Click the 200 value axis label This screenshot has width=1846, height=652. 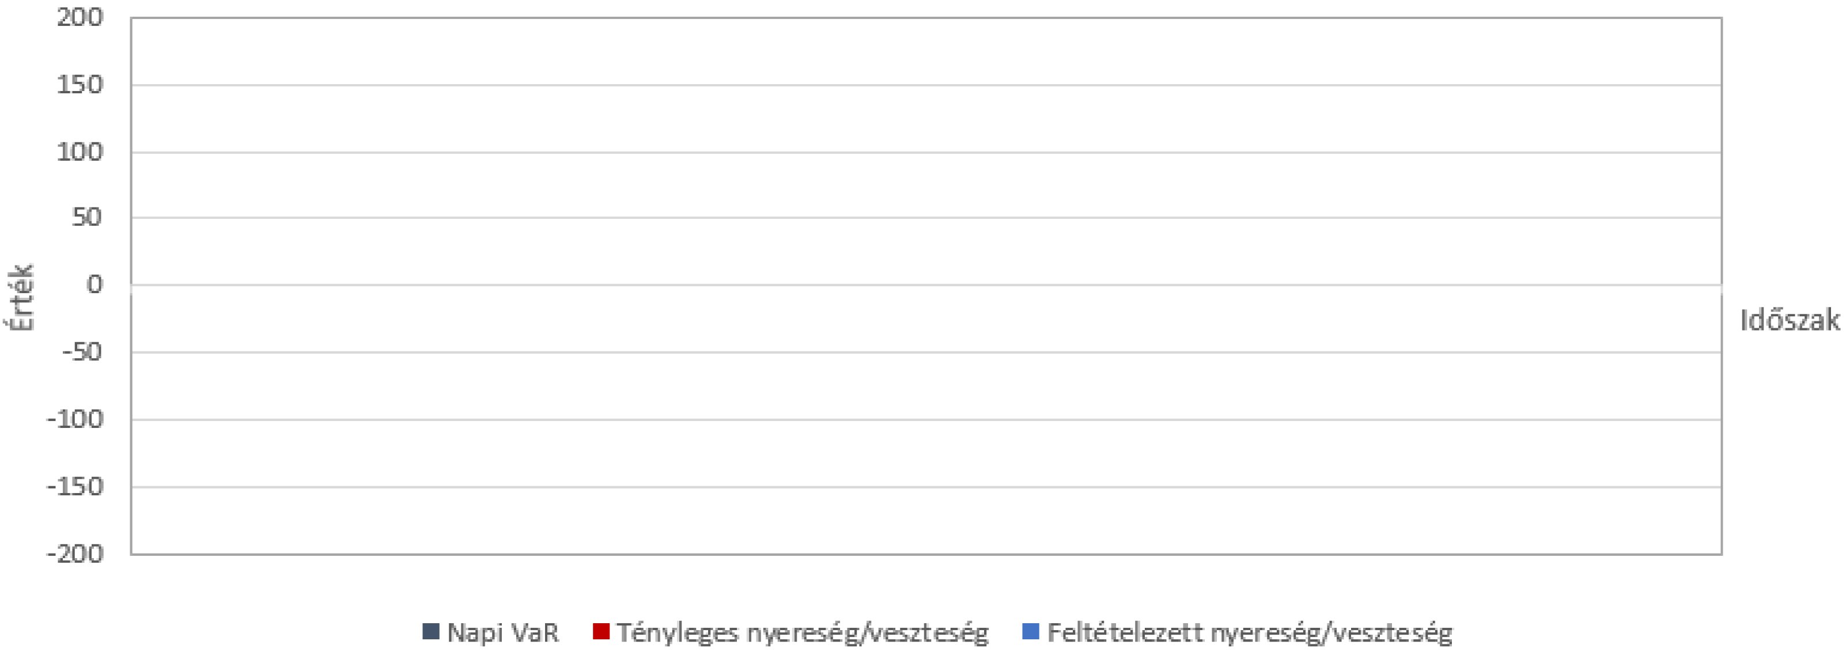[80, 17]
